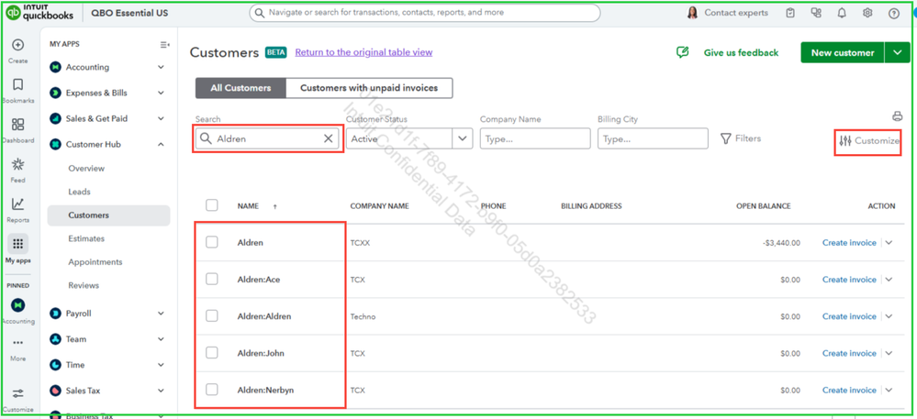Viewport: 917px width, 419px height.
Task: Click the New customer button
Action: [x=843, y=52]
